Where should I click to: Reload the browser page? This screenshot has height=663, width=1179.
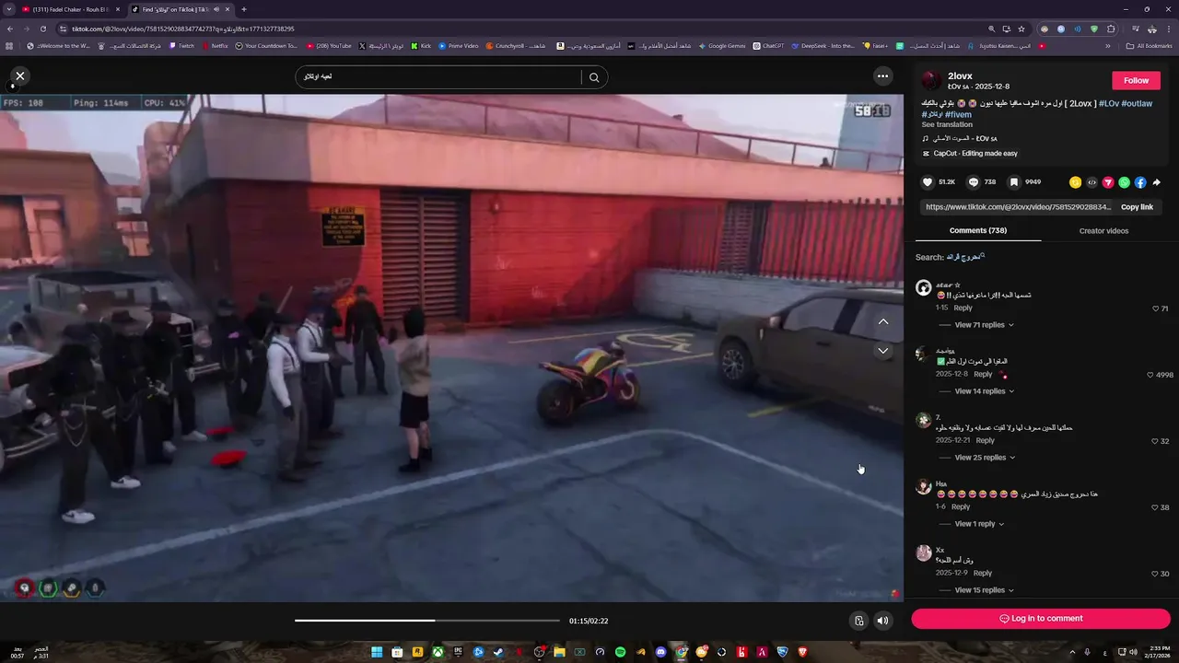coord(42,29)
